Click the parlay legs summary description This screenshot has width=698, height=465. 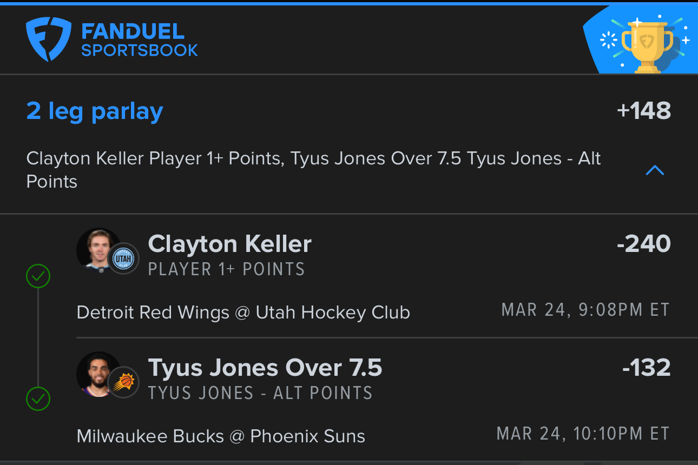click(314, 170)
